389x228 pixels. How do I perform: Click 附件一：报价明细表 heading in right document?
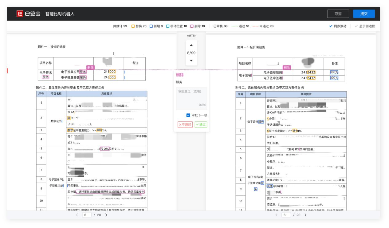pos(251,47)
